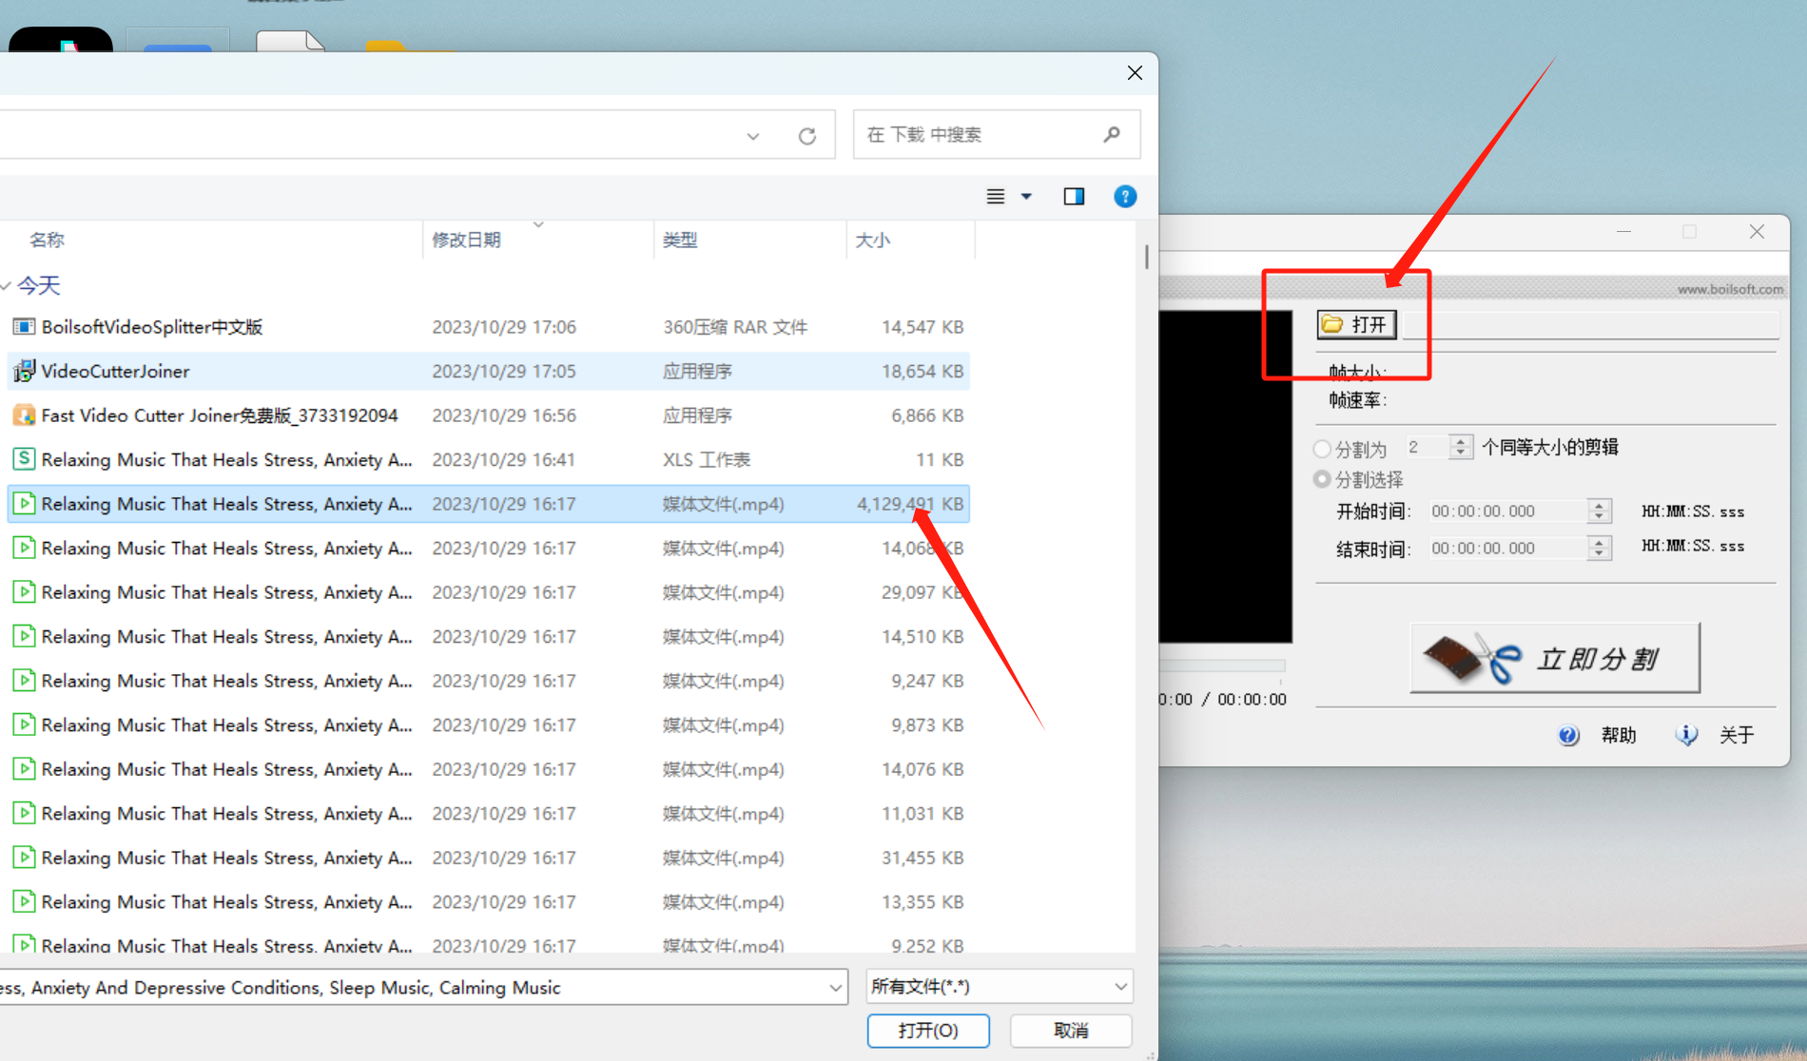Screen dimensions: 1807x1061
Task: Click the mp4 icon of the 9,247 KB file
Action: point(24,681)
